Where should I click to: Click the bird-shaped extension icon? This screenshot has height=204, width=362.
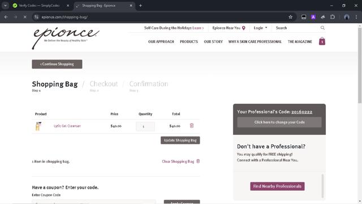(x=323, y=17)
